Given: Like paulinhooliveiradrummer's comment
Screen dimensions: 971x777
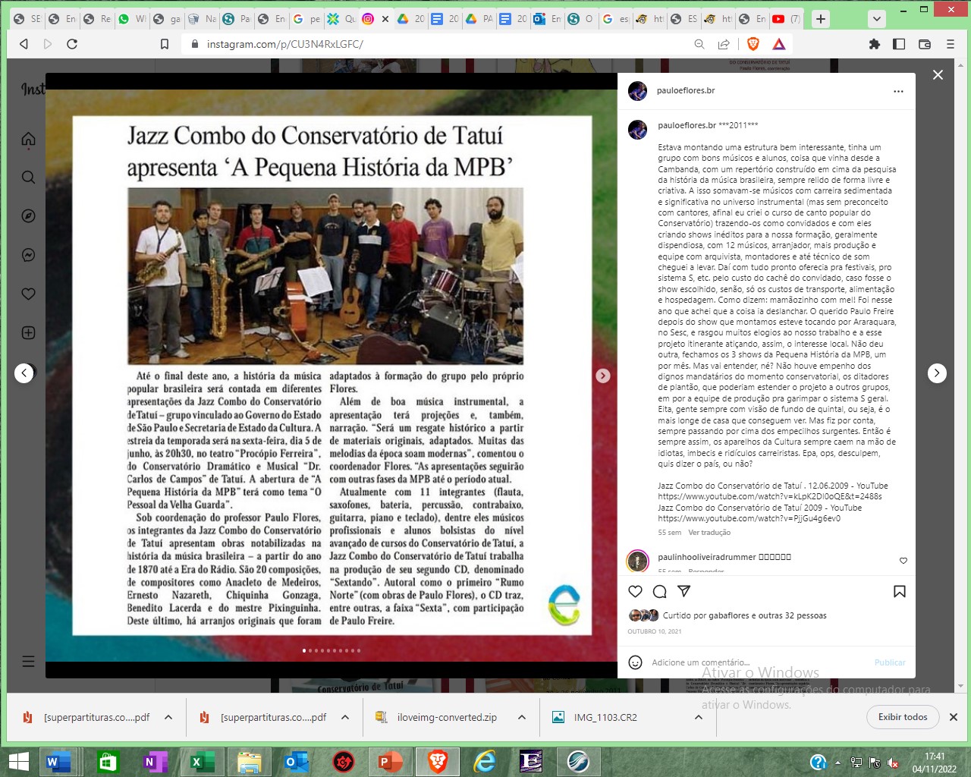Looking at the screenshot, I should (x=903, y=561).
